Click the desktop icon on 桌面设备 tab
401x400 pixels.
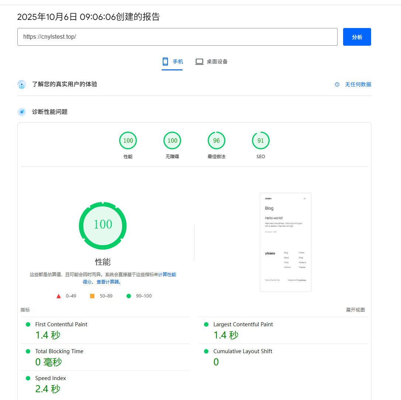[x=199, y=62]
